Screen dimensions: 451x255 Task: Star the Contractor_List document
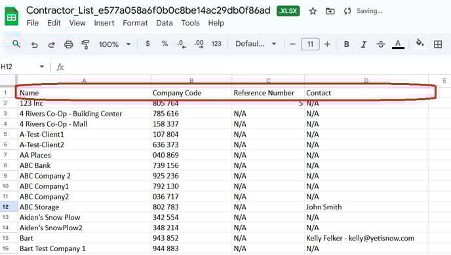(313, 11)
